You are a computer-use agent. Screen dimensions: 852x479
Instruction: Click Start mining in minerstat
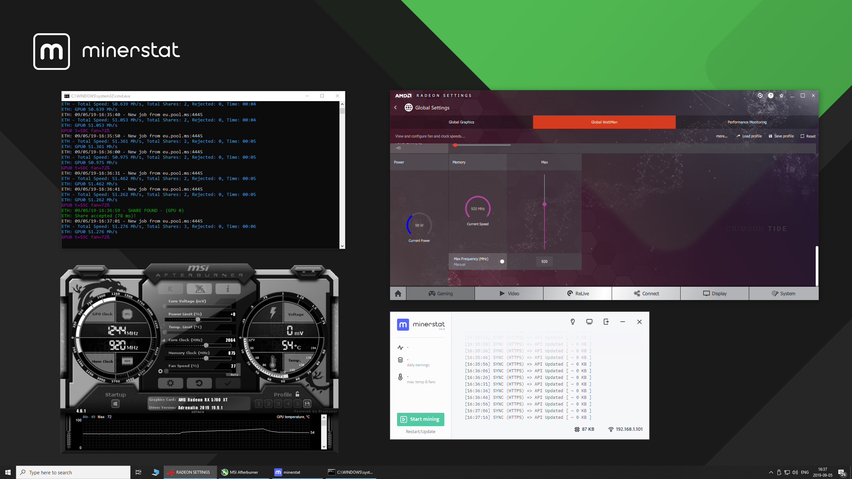click(420, 419)
